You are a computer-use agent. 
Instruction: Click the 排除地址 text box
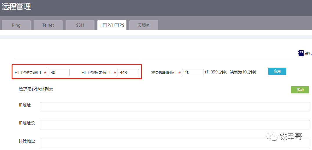click(x=175, y=143)
